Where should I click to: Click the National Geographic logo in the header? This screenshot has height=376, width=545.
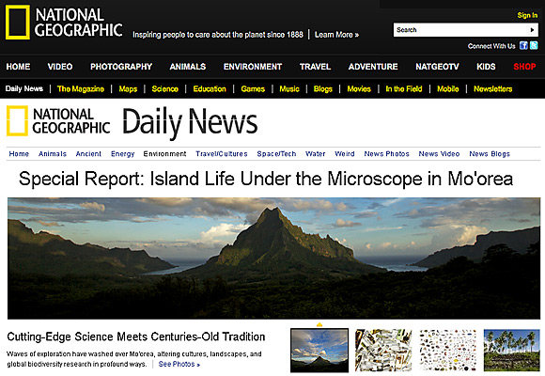tap(64, 23)
